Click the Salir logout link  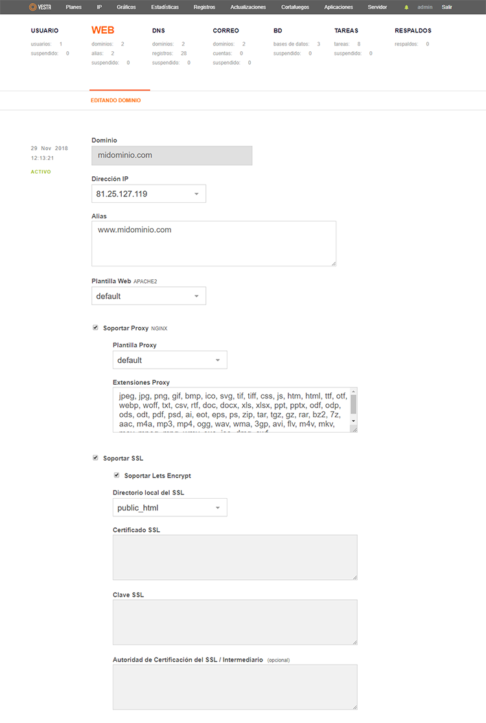[447, 7]
